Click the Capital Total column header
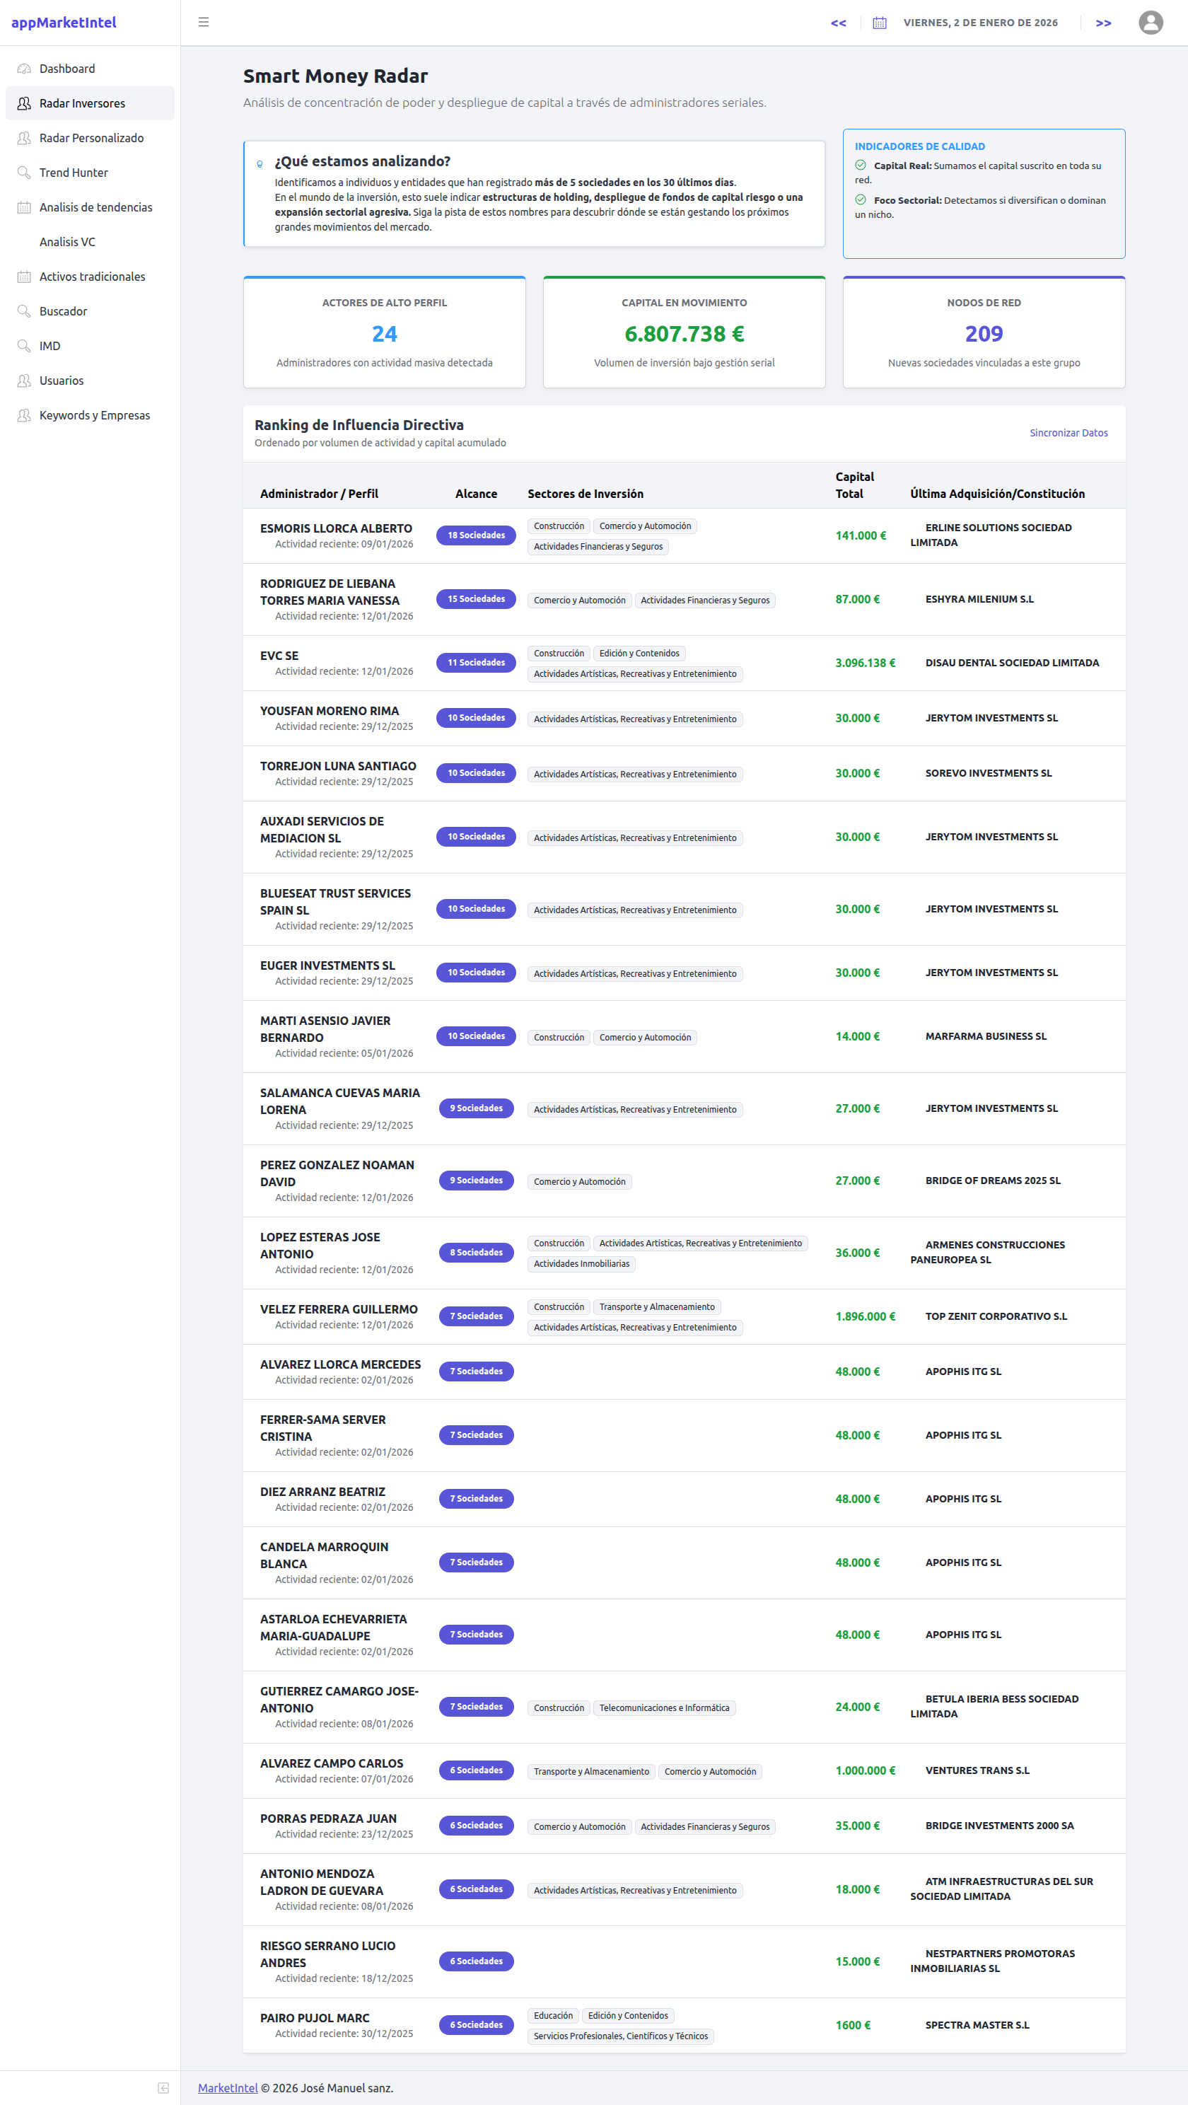This screenshot has width=1188, height=2105. pyautogui.click(x=854, y=485)
